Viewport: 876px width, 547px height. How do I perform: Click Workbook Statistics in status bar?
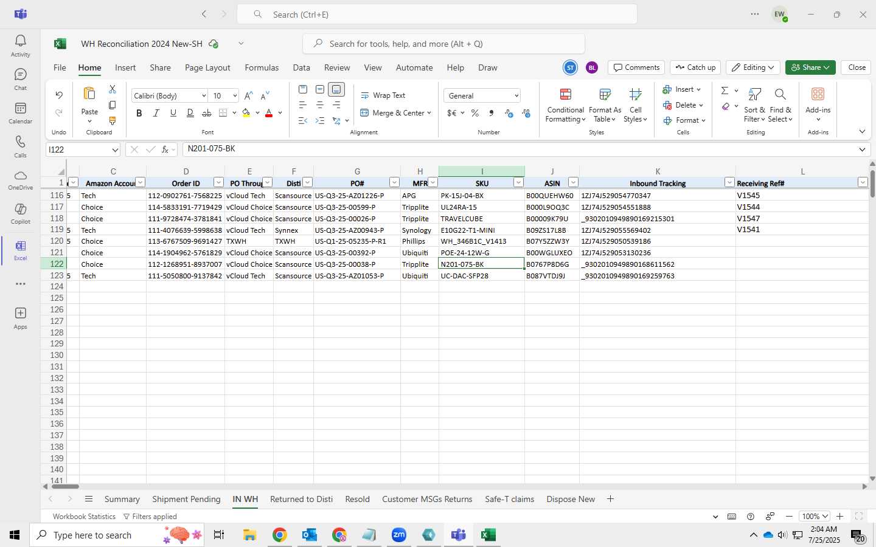coord(84,517)
